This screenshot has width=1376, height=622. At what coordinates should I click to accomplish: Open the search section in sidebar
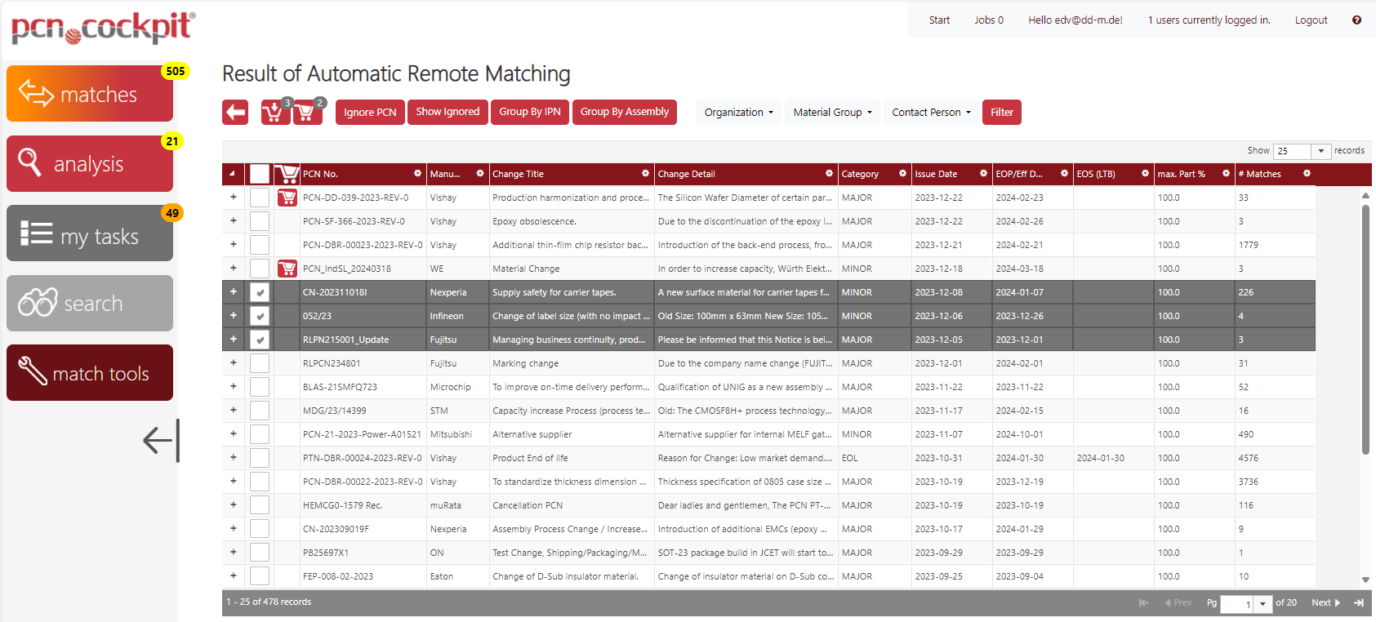[x=90, y=304]
